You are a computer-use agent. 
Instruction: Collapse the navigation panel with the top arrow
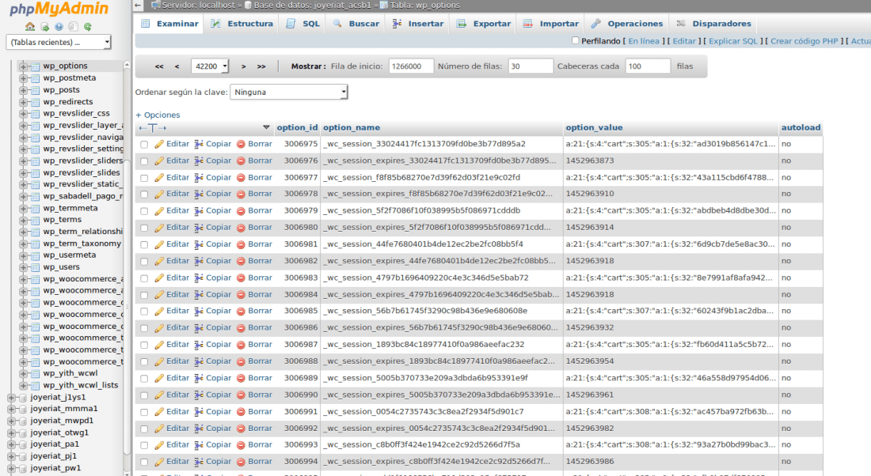point(139,5)
